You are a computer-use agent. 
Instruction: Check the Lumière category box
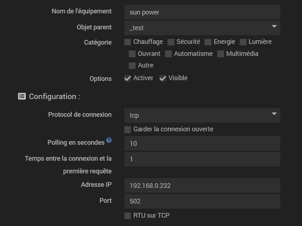pyautogui.click(x=243, y=42)
